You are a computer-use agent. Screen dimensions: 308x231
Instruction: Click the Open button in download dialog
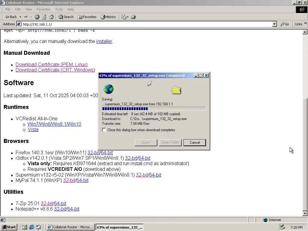pos(146,143)
